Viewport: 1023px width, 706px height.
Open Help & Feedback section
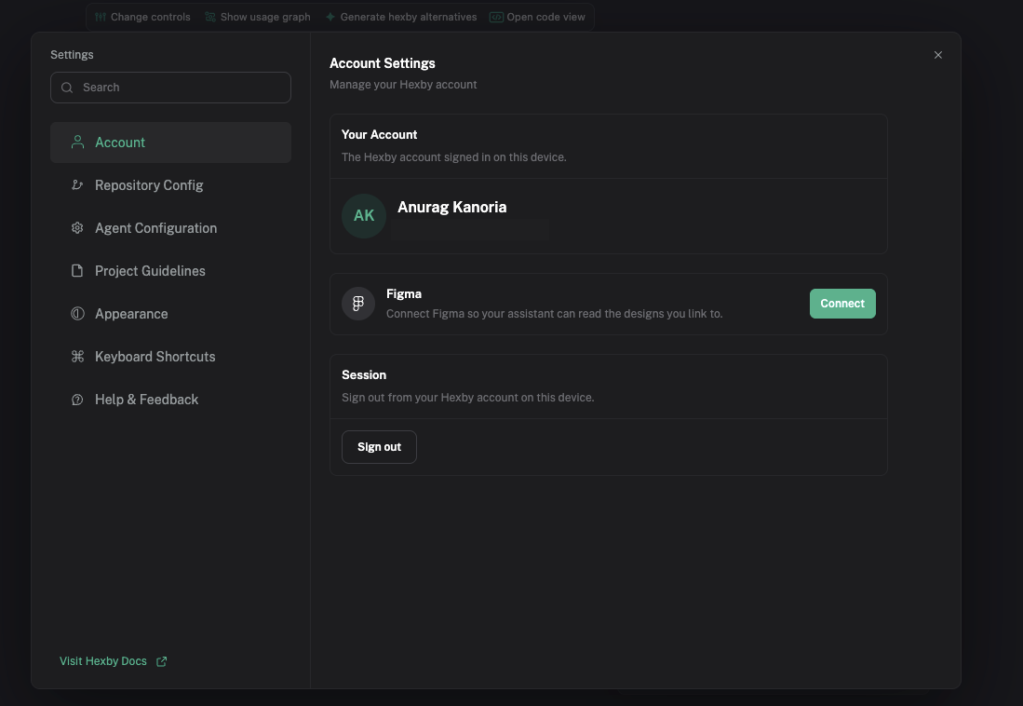(171, 400)
